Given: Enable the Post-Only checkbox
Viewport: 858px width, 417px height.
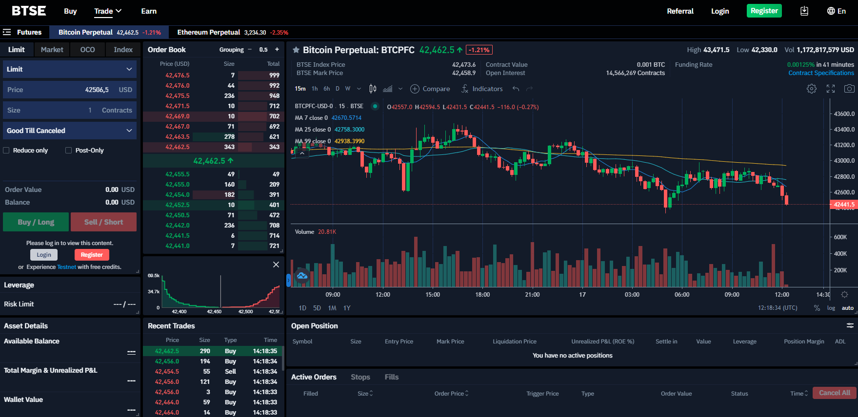Looking at the screenshot, I should click(x=69, y=151).
